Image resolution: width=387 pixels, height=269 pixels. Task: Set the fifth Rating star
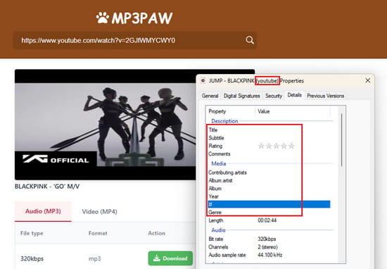[x=291, y=146]
